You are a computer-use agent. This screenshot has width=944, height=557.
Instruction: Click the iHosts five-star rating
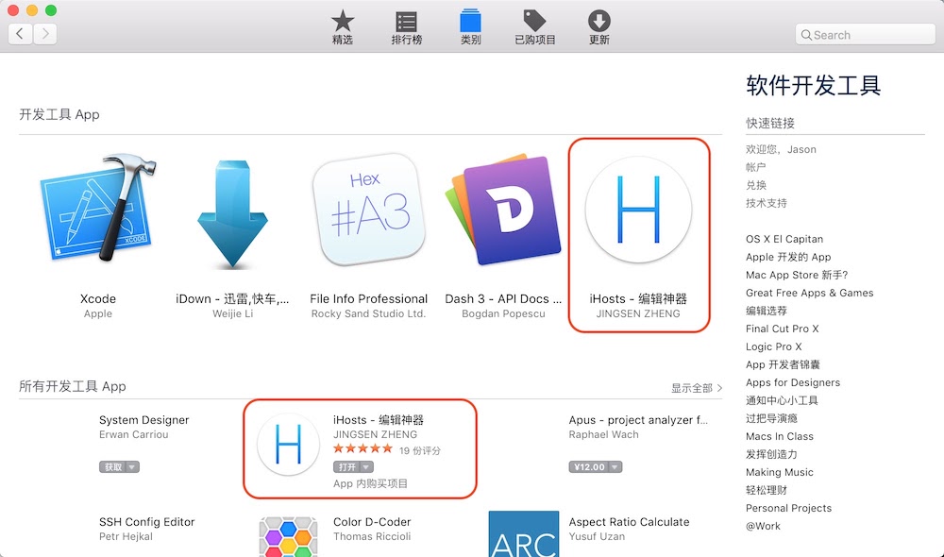tap(362, 448)
